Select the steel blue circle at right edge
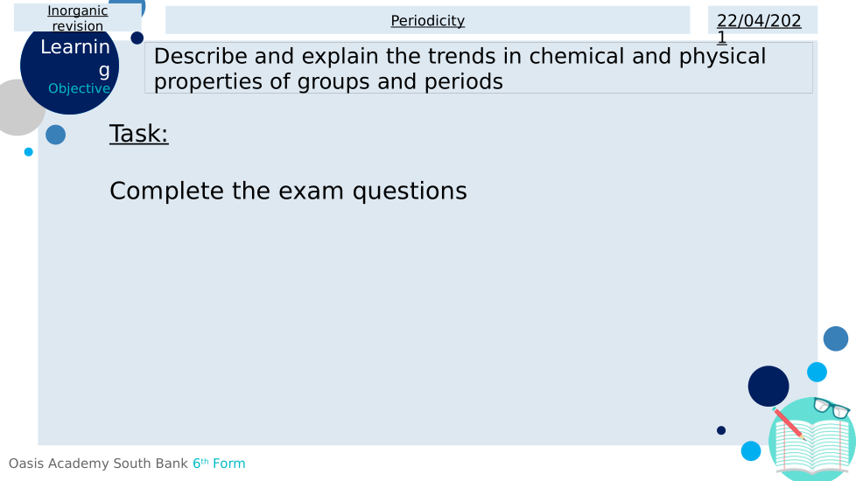 point(836,339)
